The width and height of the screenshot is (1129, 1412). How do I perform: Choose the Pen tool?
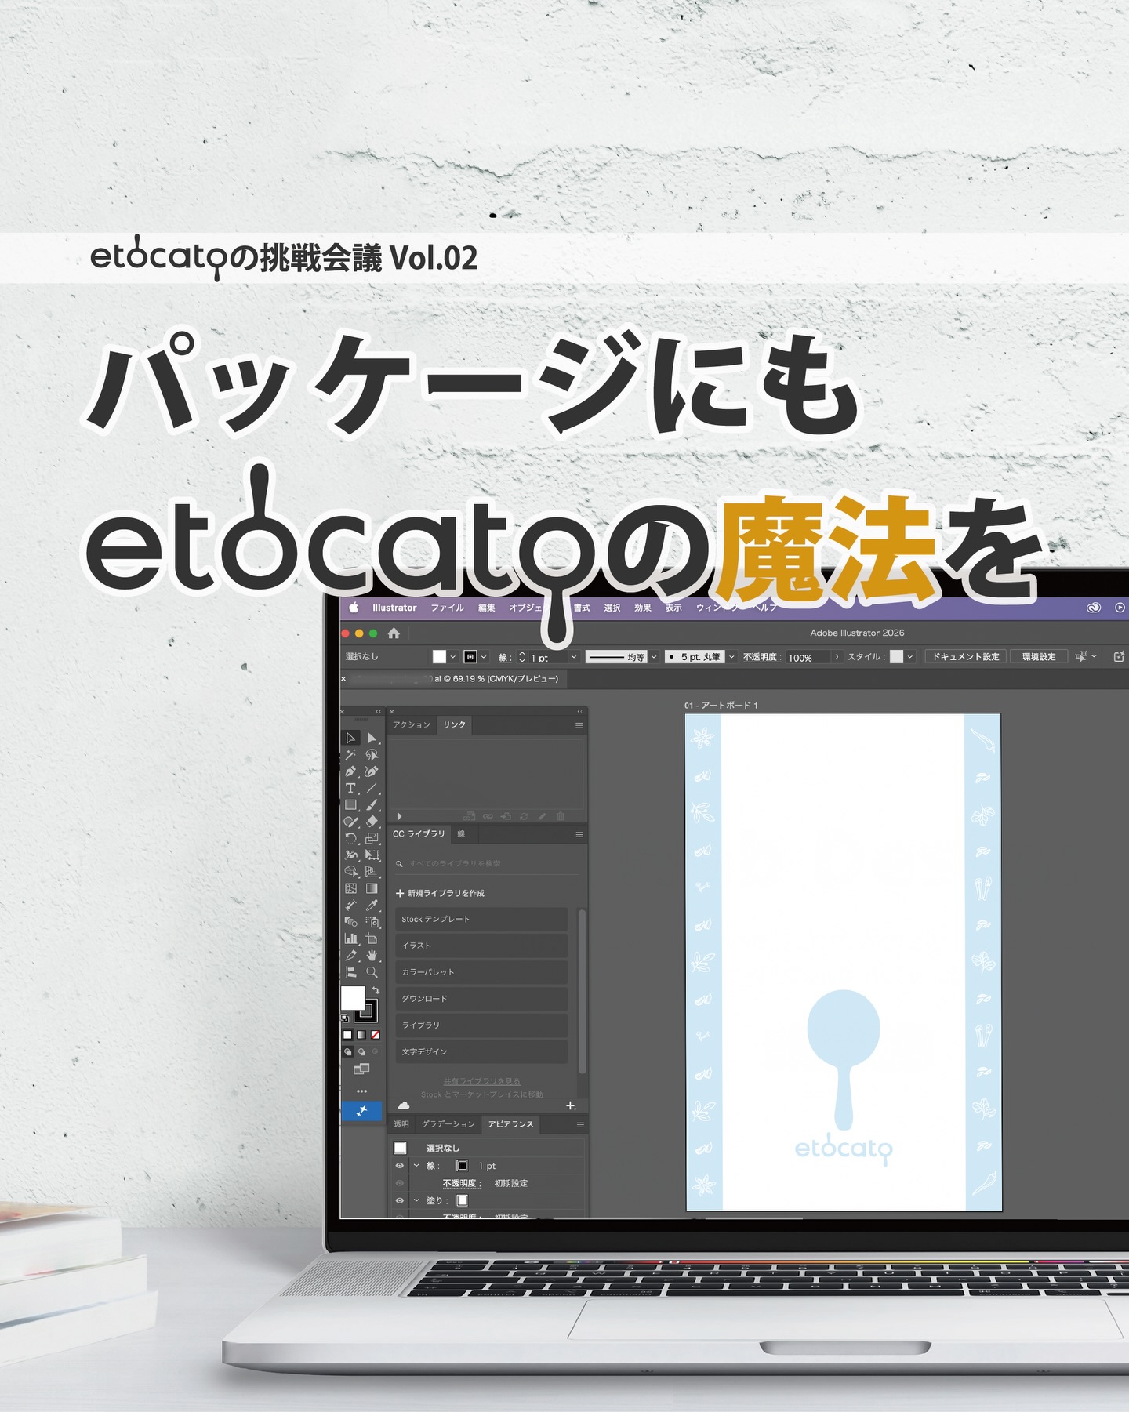(x=350, y=771)
